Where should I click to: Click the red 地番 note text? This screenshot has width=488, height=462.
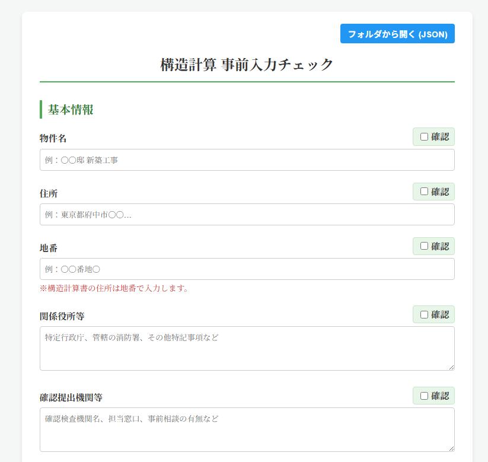[114, 289]
